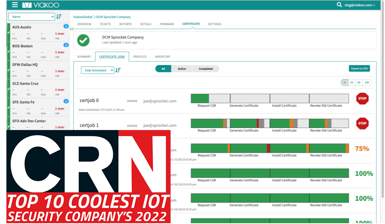Screen dimensions: 385x224
Task: Toggle sidebar sort order icon
Action: tap(59, 17)
